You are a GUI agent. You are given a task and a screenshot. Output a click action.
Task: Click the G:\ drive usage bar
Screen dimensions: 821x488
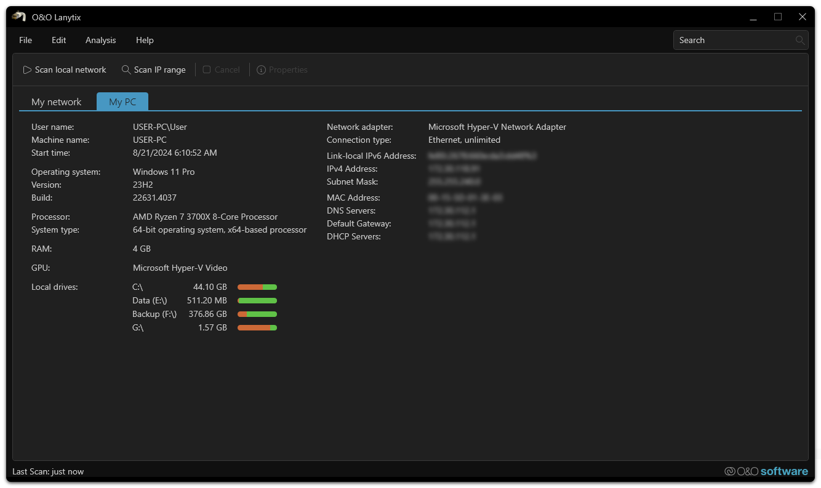coord(257,327)
